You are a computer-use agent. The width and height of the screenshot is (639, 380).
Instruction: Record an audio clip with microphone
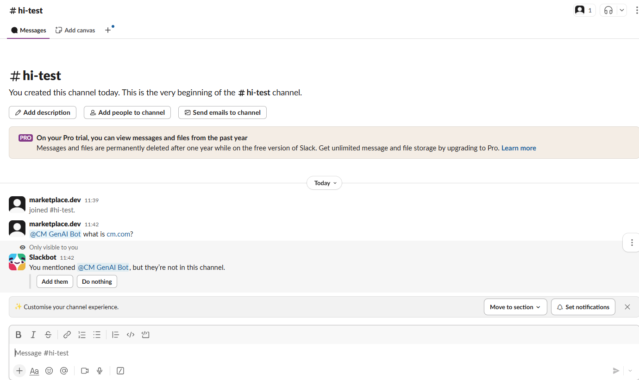point(100,371)
